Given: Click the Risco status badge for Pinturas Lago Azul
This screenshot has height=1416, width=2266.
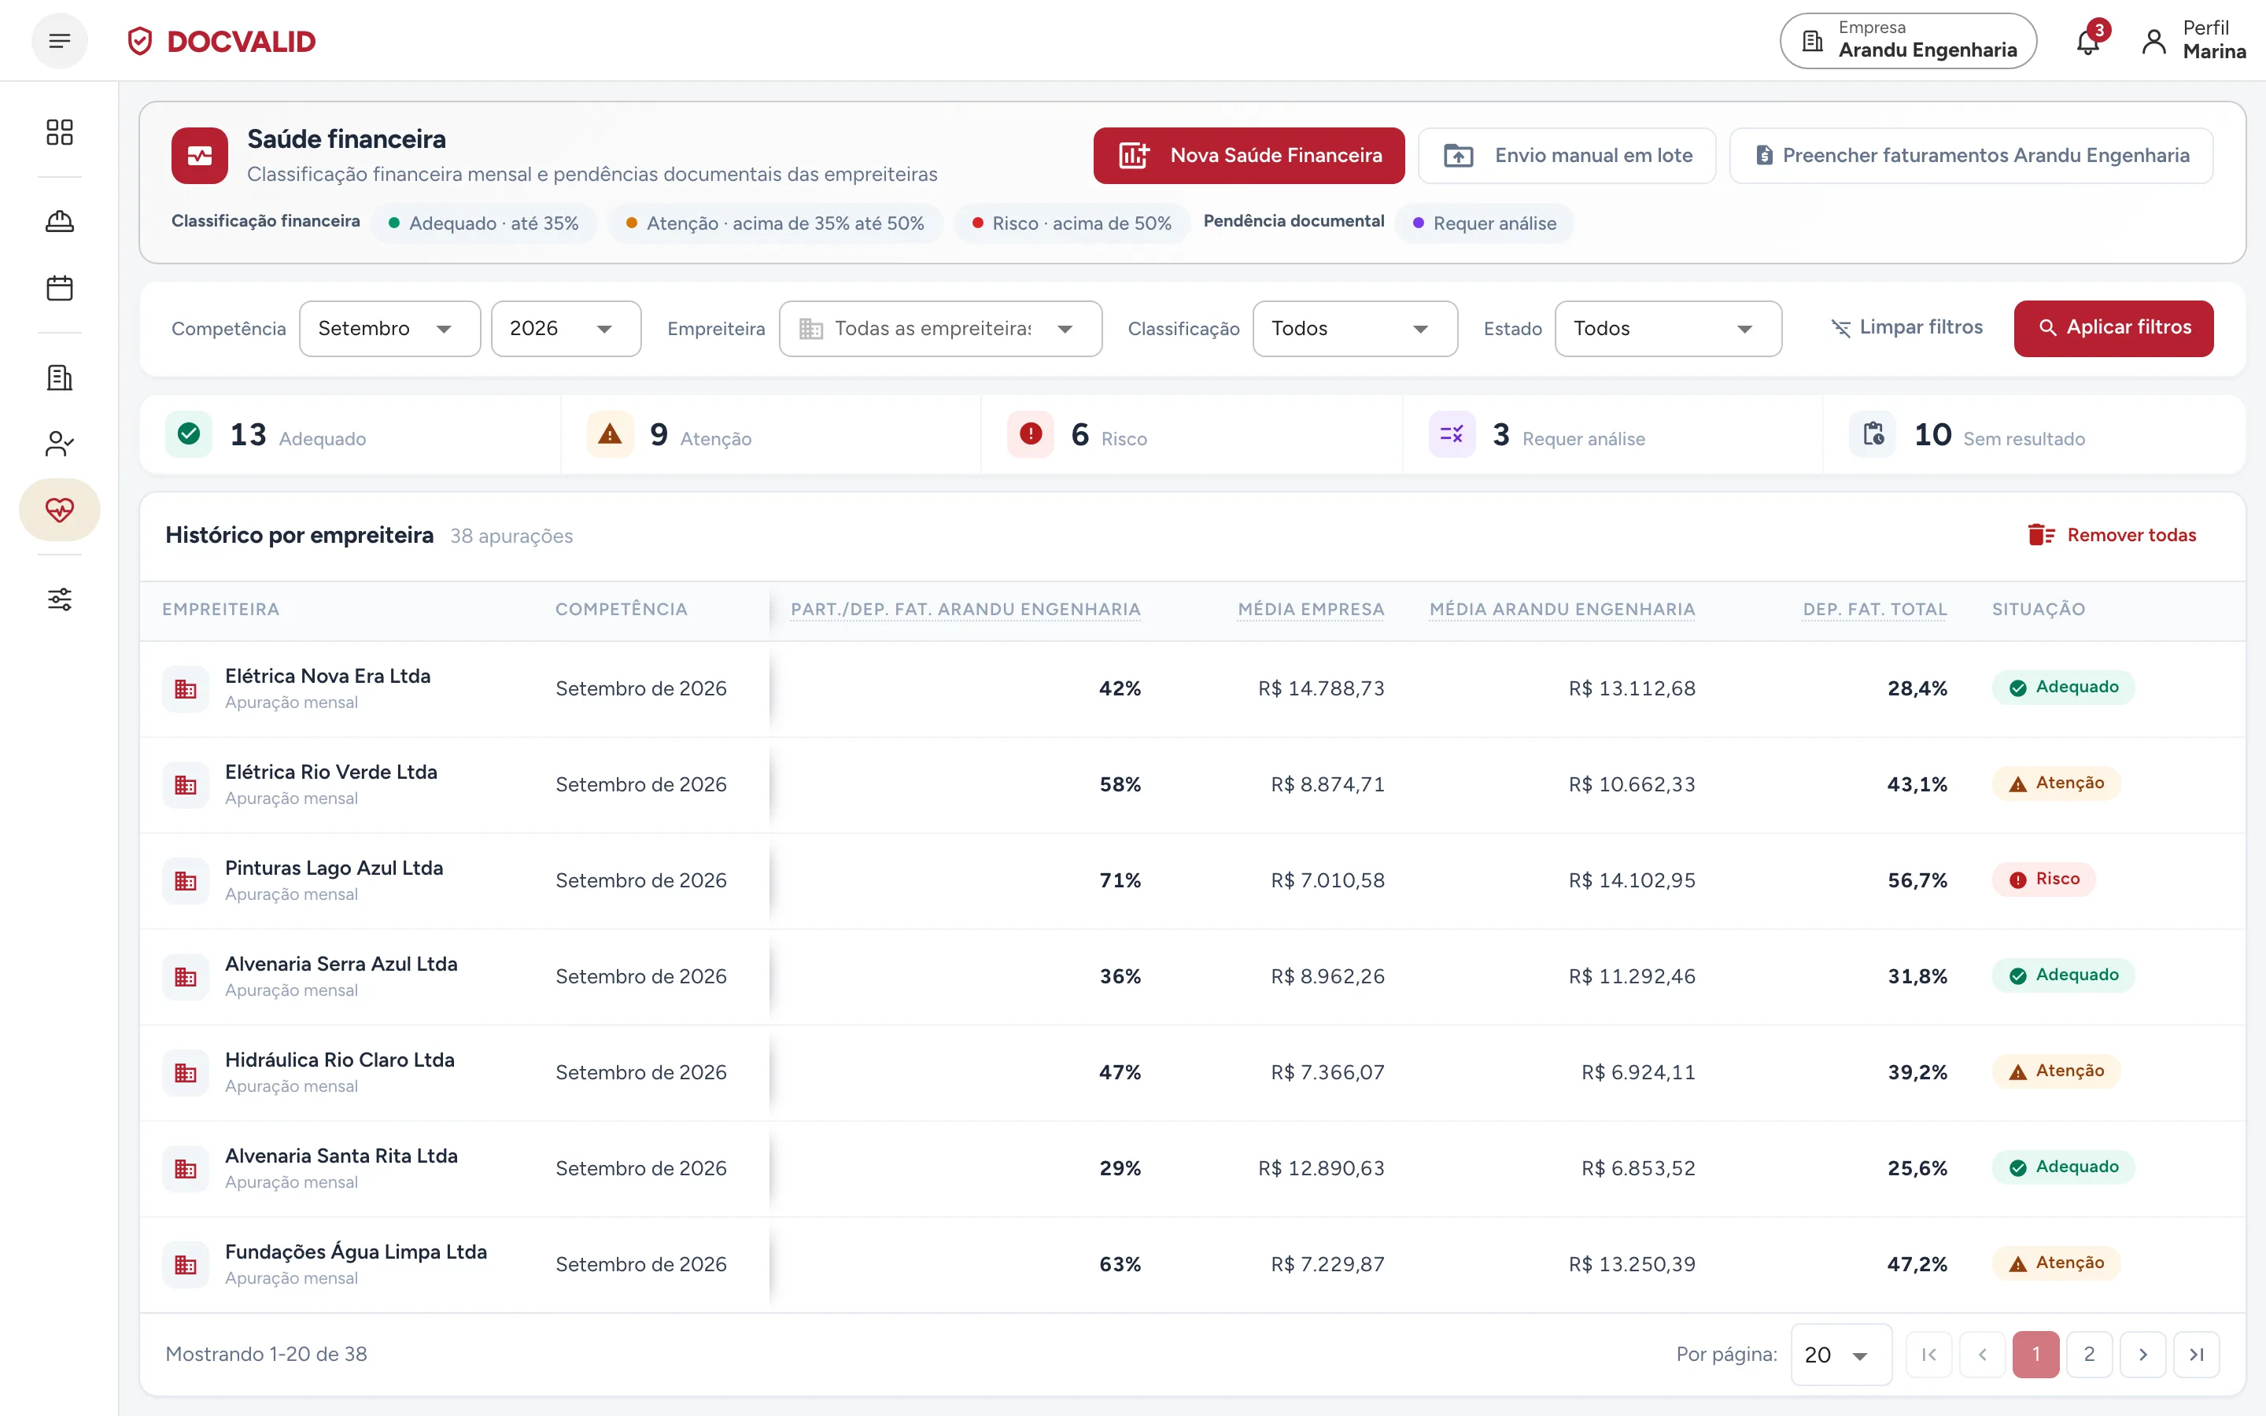Looking at the screenshot, I should click(2044, 879).
